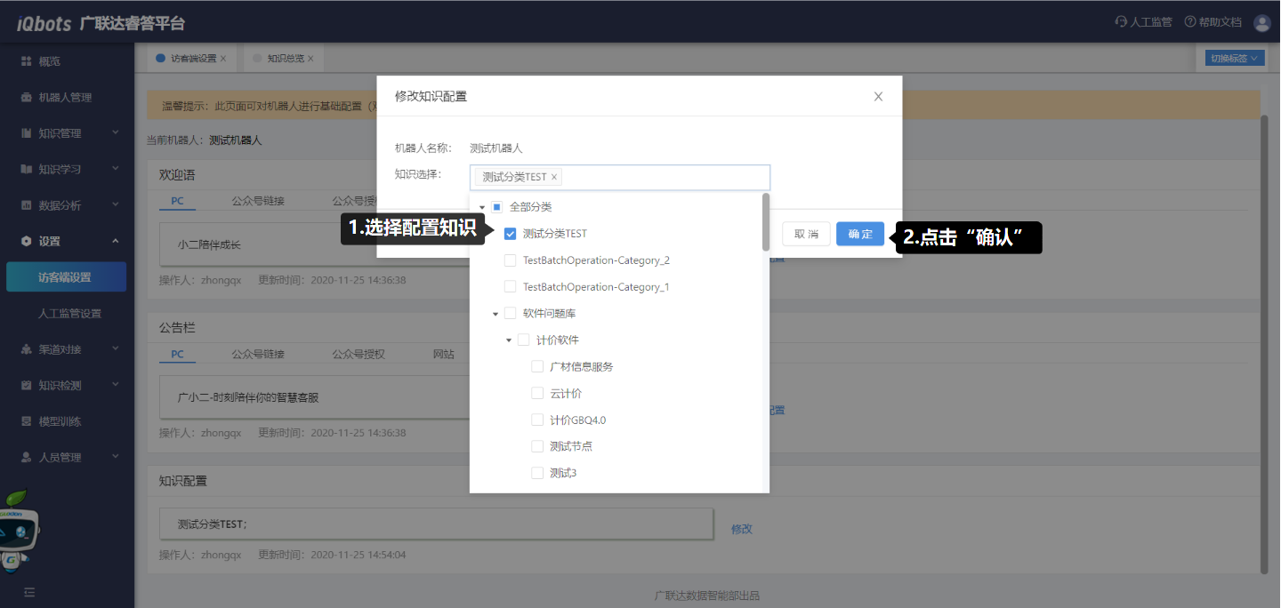The height and width of the screenshot is (608, 1281).
Task: Tick the 云计价 checkbox
Action: click(537, 393)
